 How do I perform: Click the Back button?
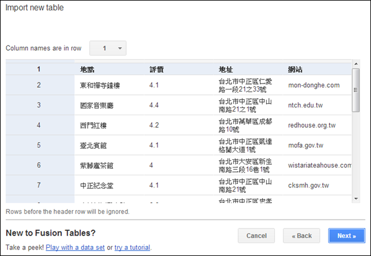tap(302, 236)
